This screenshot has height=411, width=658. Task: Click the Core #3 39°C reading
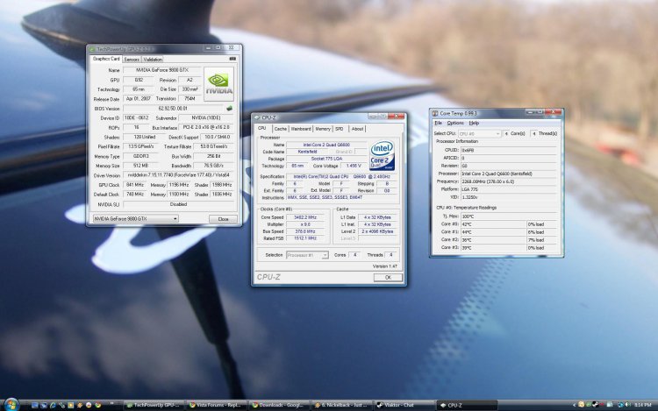(x=493, y=248)
